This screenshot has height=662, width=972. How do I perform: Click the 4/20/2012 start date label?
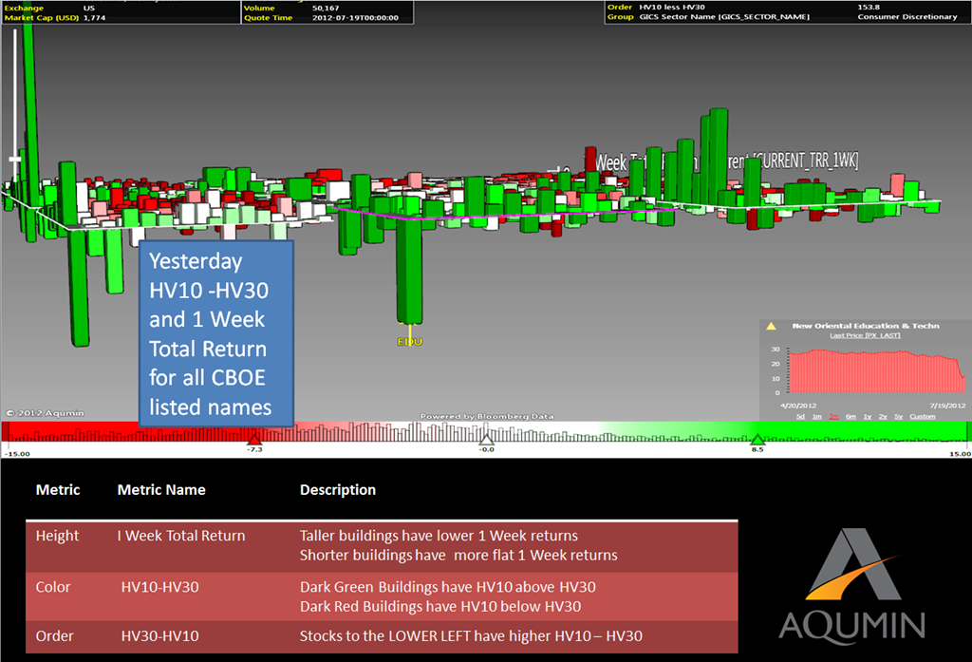coord(798,406)
